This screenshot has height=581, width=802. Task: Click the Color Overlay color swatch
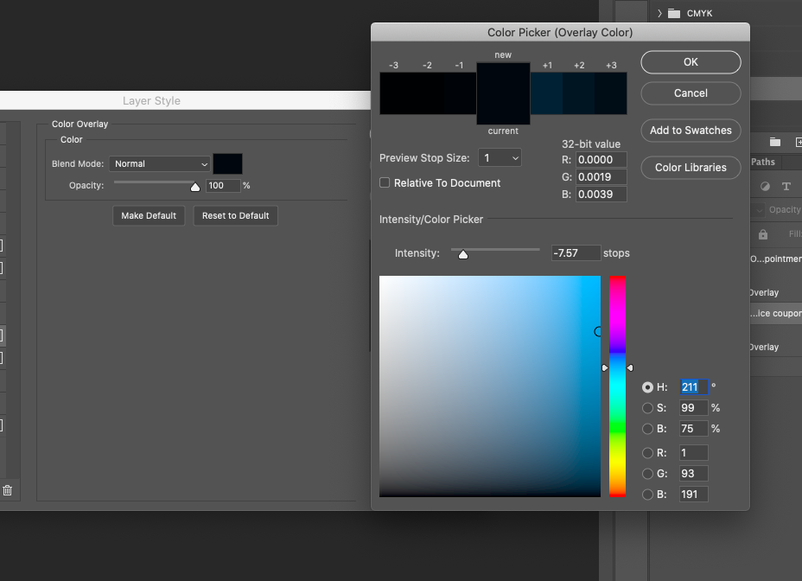click(227, 163)
